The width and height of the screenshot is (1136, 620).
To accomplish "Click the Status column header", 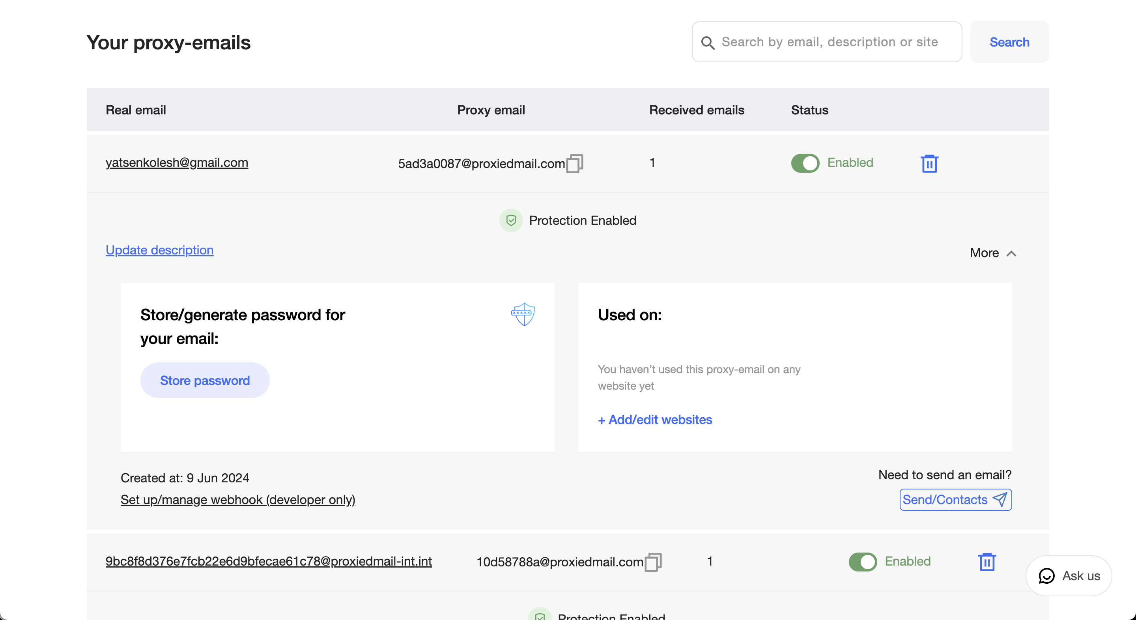I will [x=809, y=110].
